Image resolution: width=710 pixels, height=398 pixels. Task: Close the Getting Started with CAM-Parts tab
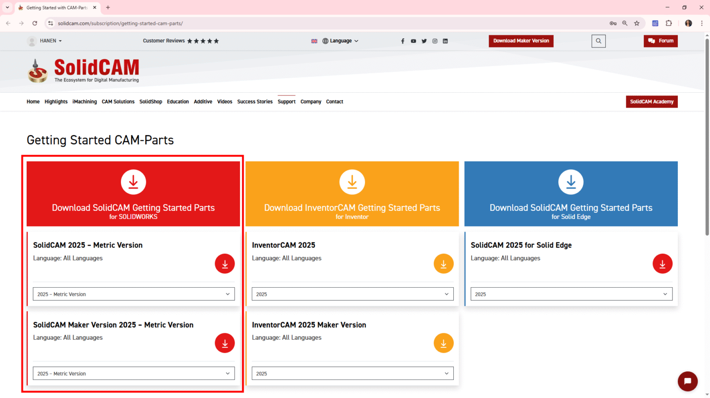coord(95,8)
